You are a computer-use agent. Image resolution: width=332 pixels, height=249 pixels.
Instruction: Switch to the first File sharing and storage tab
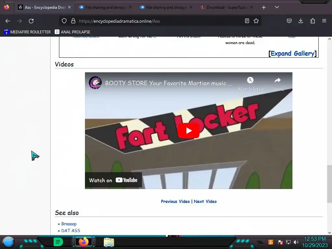(x=105, y=7)
